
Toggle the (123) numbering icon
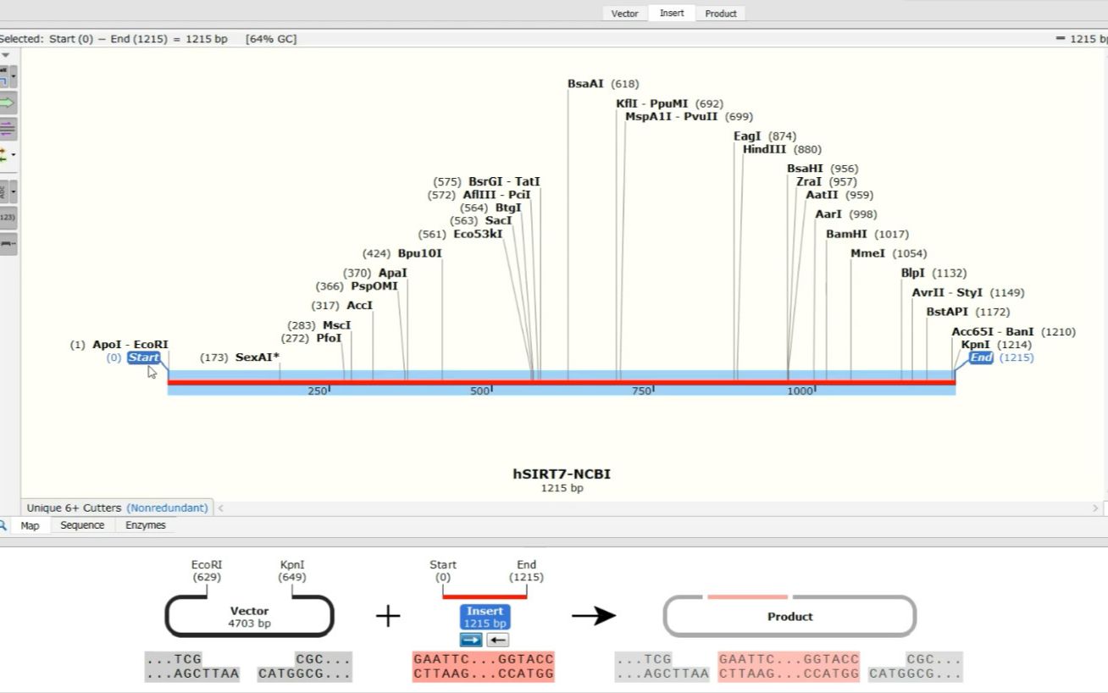(x=7, y=218)
